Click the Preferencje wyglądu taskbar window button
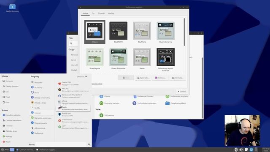This screenshot has height=152, width=270. point(46,149)
